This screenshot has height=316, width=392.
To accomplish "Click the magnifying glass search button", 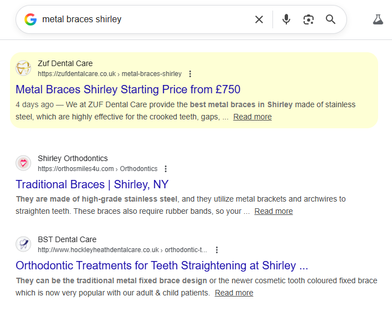I will coord(331,19).
